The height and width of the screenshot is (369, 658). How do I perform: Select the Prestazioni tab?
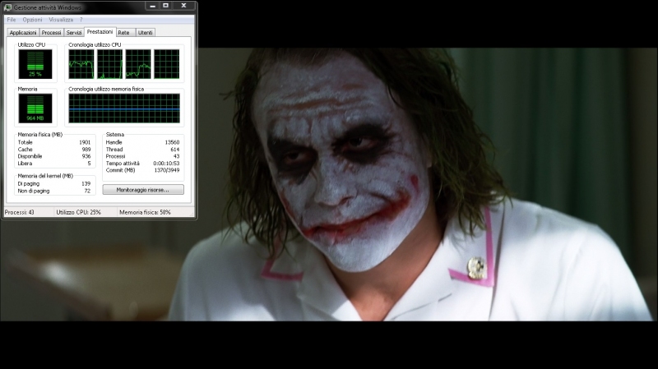point(100,32)
